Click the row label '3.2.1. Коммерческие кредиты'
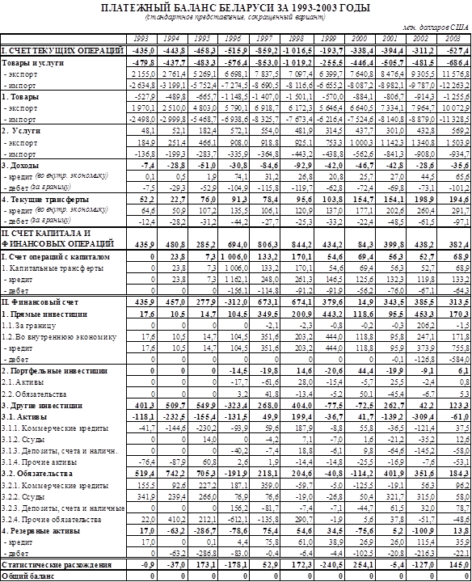472x582 pixels. (x=55, y=486)
